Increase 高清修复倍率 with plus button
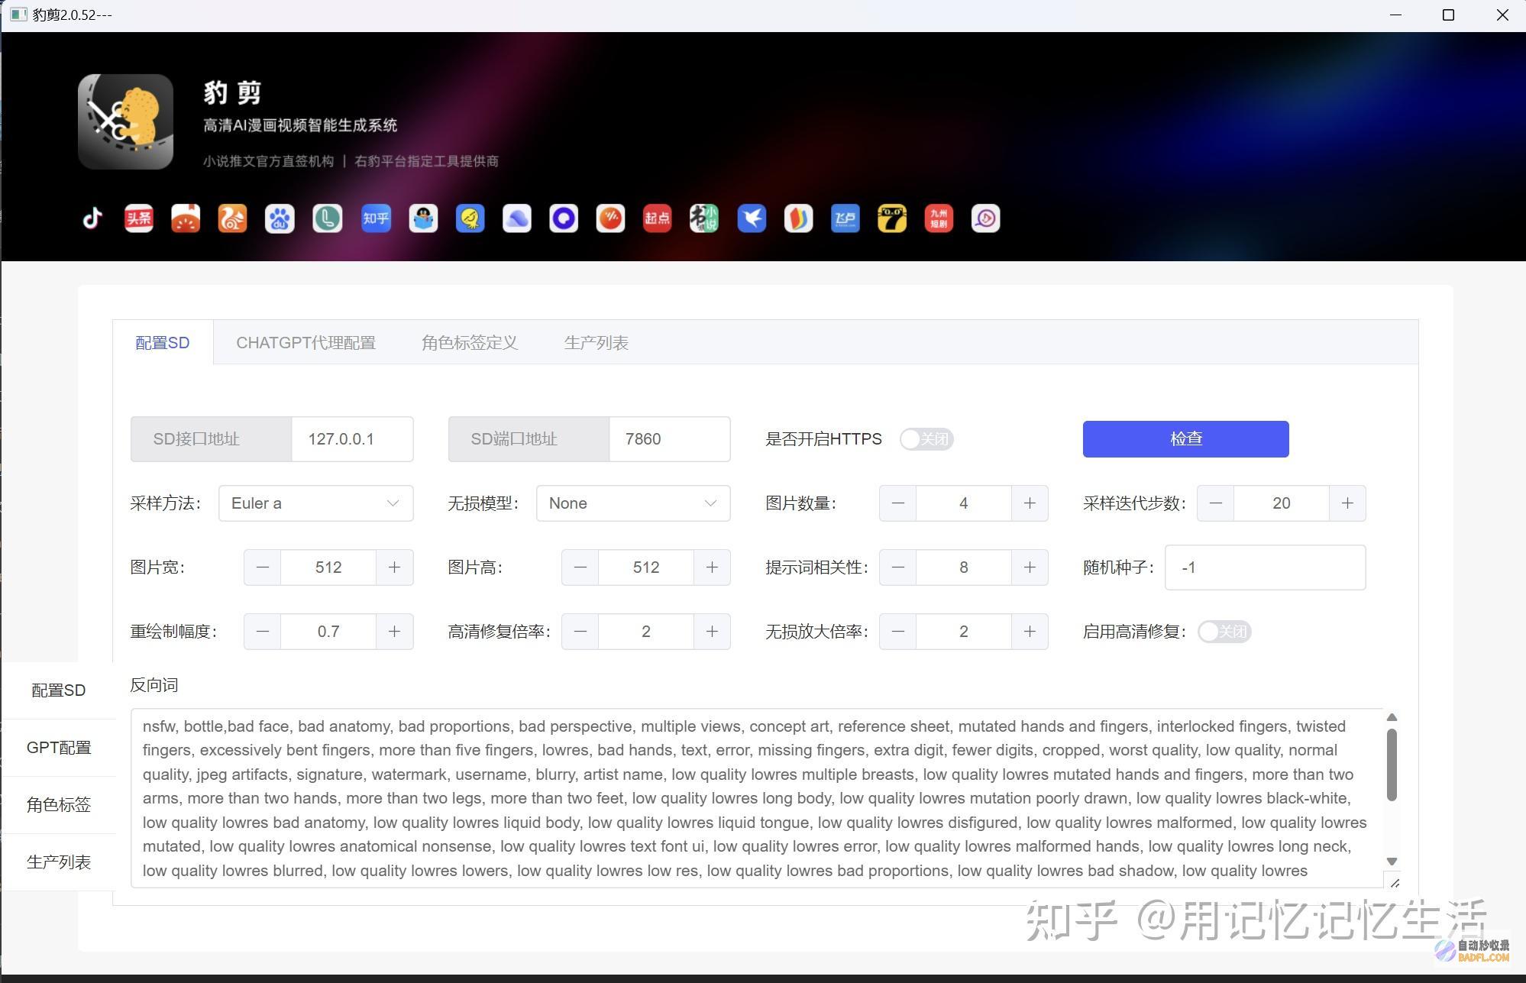The height and width of the screenshot is (983, 1526). pos(712,632)
